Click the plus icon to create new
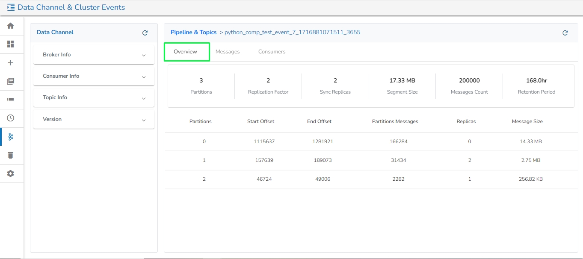Screen dimensions: 583x259 11,63
